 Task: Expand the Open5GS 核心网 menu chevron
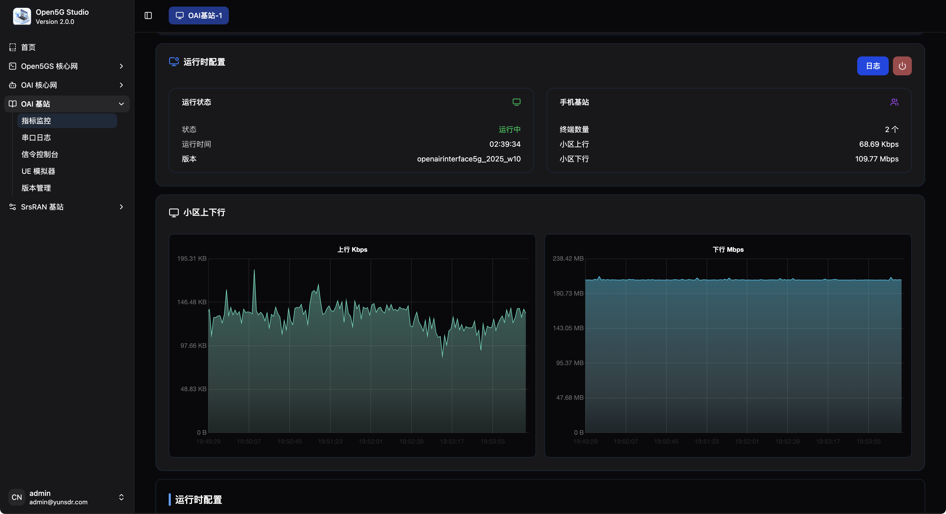121,66
